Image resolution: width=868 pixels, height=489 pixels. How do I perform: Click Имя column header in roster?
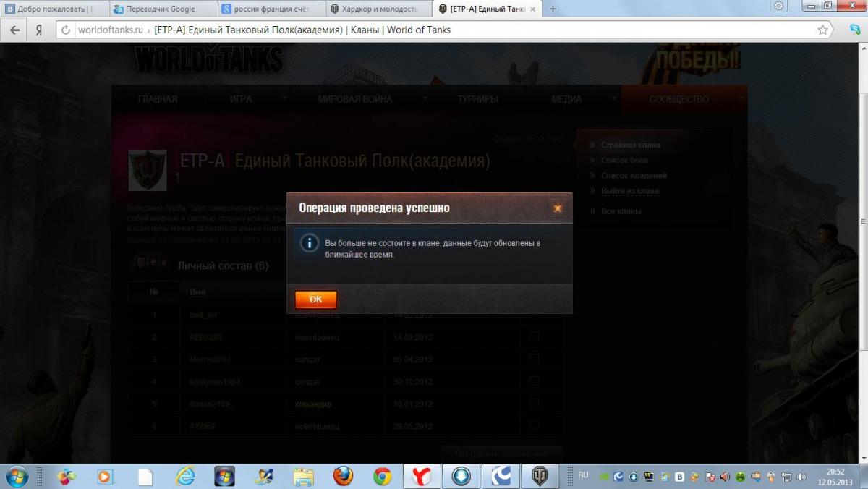coord(197,292)
